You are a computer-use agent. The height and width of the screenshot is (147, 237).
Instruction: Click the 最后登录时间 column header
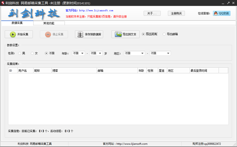pos(204,71)
